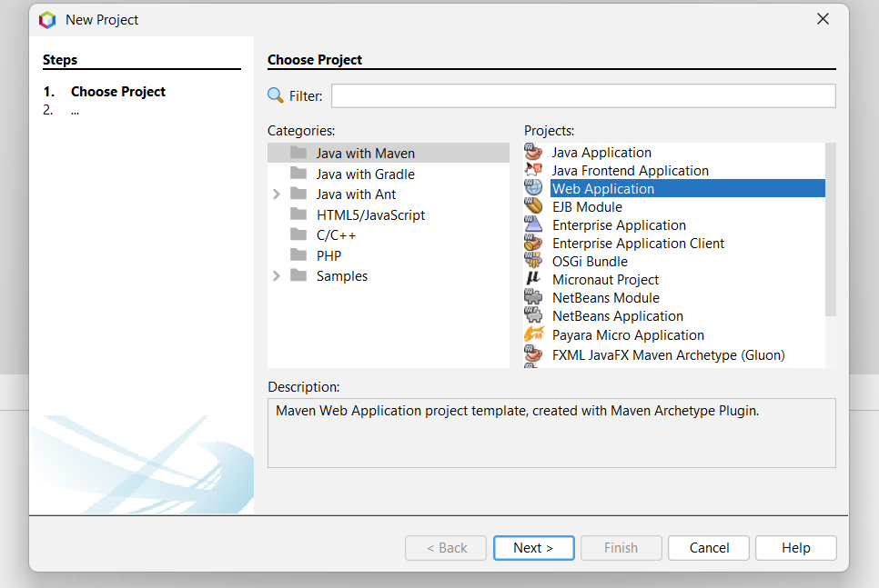The height and width of the screenshot is (588, 879).
Task: Click the Java Application project icon
Action: click(x=533, y=152)
